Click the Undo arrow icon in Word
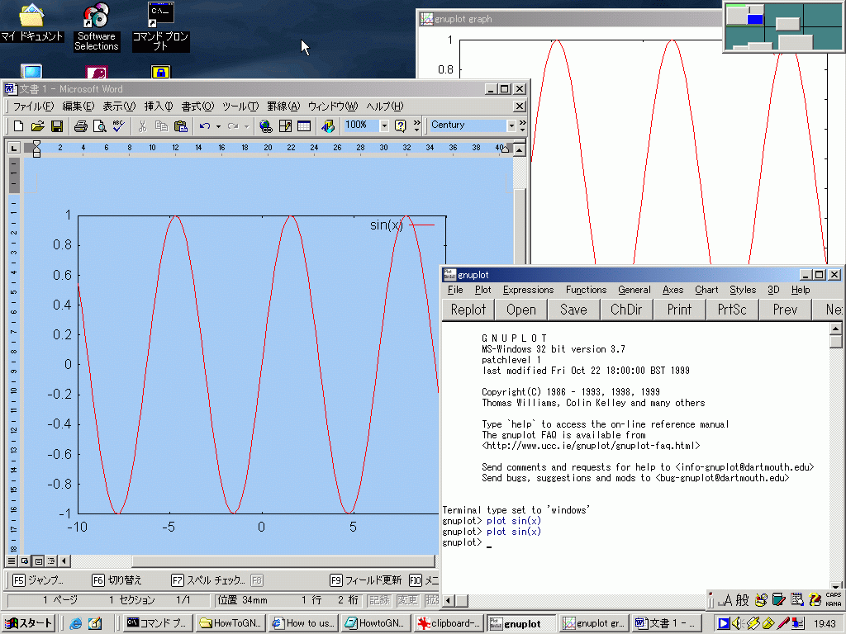 205,126
